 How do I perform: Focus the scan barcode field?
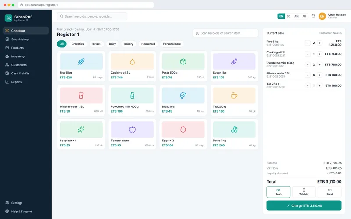(226, 33)
